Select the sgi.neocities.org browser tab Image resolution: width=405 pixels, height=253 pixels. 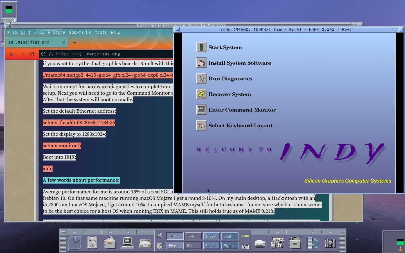pos(37,42)
